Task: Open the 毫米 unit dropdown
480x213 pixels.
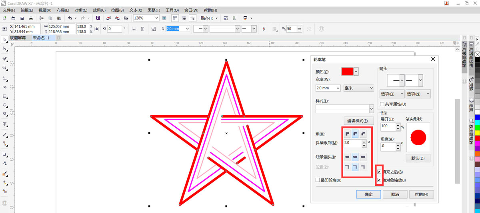Action: click(358, 88)
